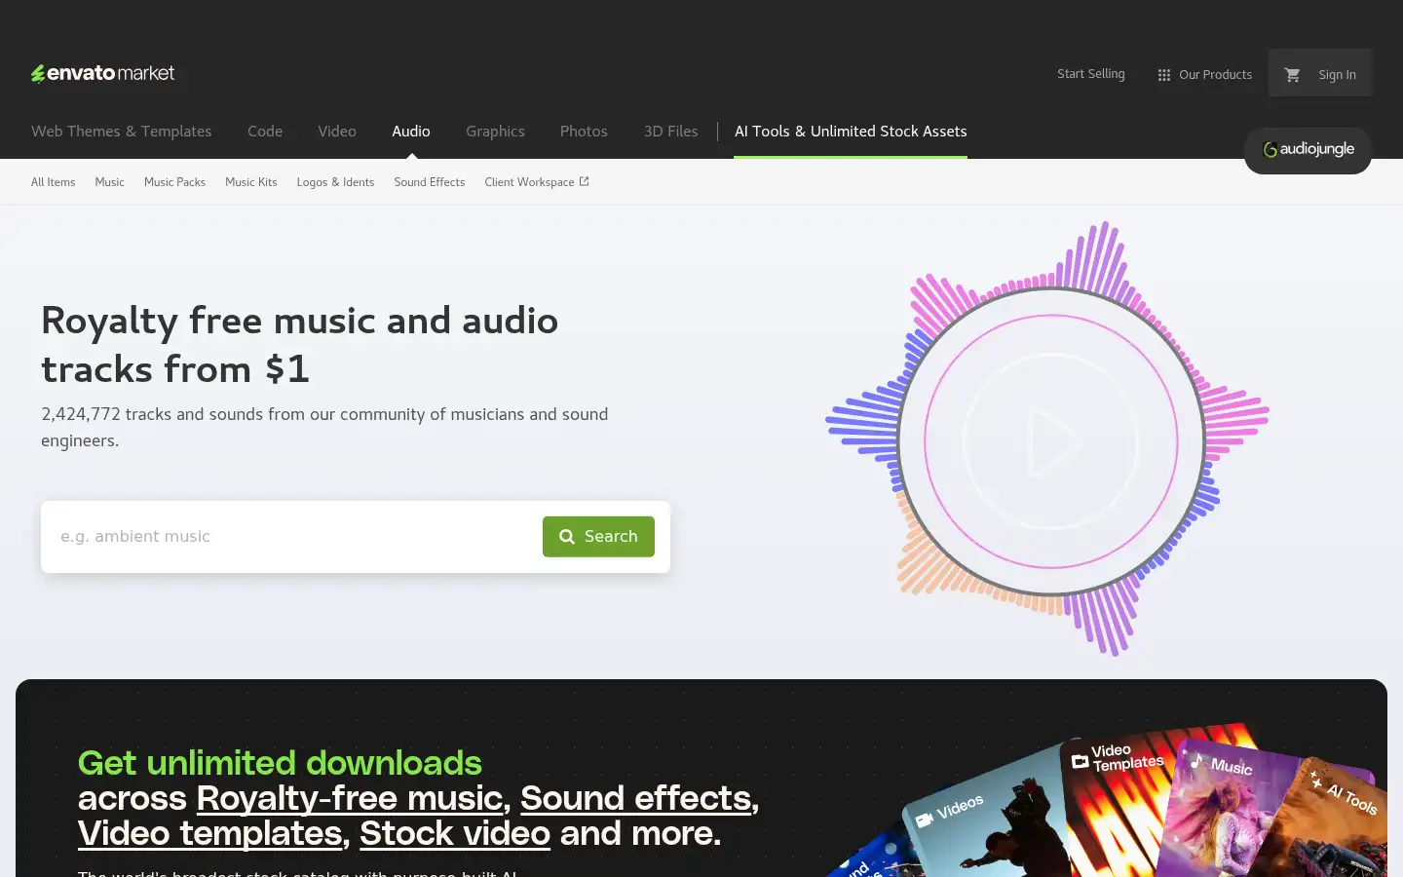The height and width of the screenshot is (877, 1403).
Task: Follow the Royalty-free music link
Action: pyautogui.click(x=350, y=798)
